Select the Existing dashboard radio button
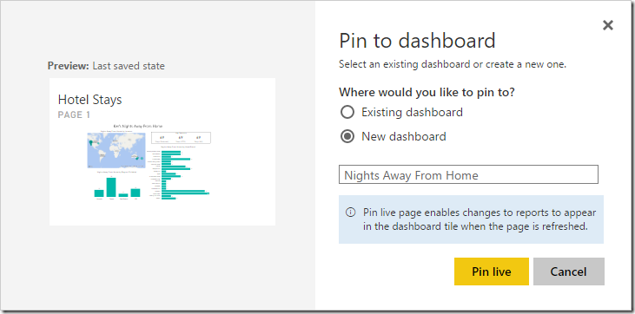The image size is (635, 314). click(x=347, y=112)
